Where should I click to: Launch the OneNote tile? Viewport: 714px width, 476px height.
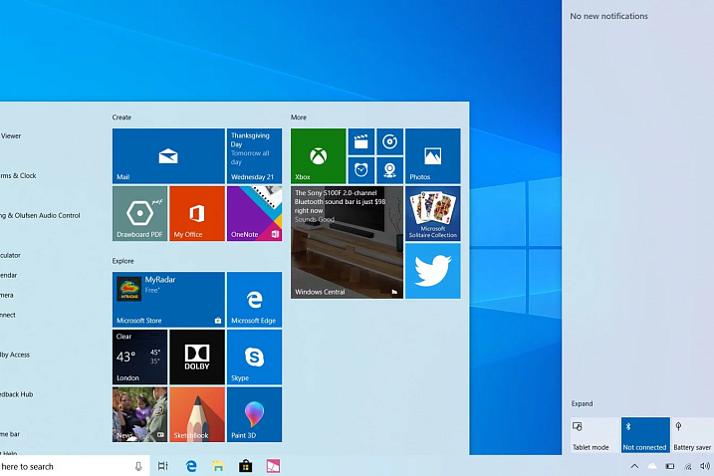coord(255,213)
